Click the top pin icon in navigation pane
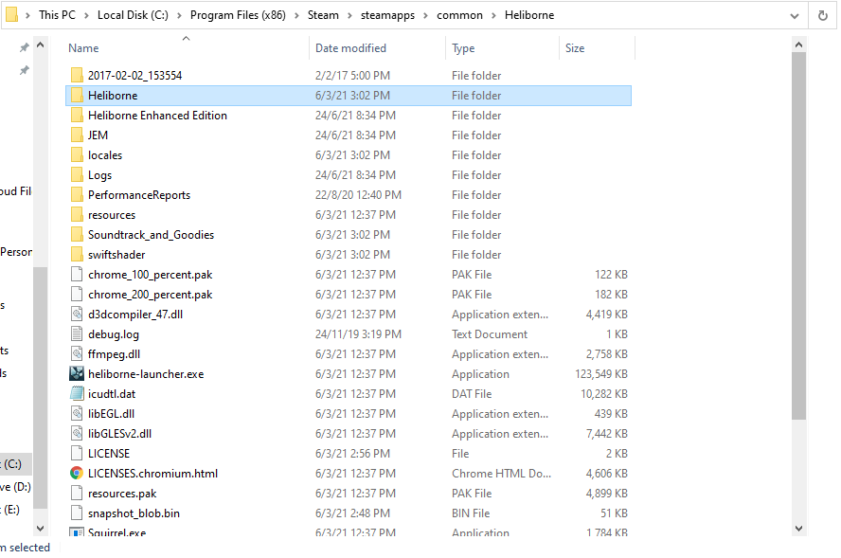 pos(24,47)
